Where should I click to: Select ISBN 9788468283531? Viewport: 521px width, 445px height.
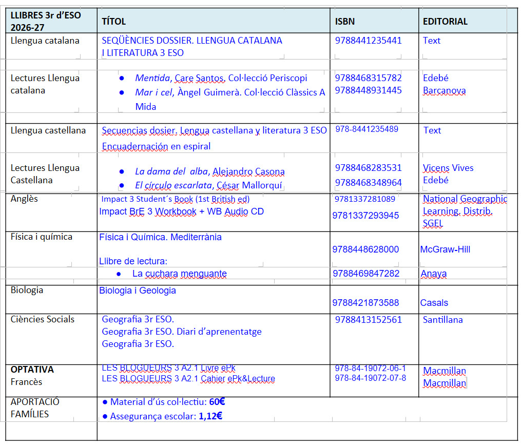click(x=368, y=168)
